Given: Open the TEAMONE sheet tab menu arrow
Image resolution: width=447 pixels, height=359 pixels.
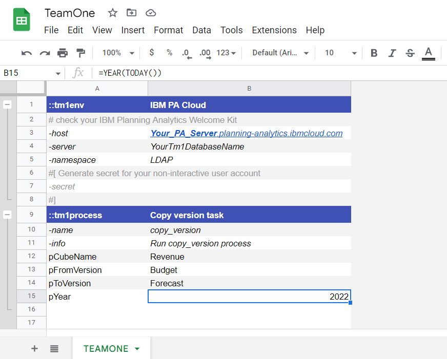Looking at the screenshot, I should click(x=137, y=349).
